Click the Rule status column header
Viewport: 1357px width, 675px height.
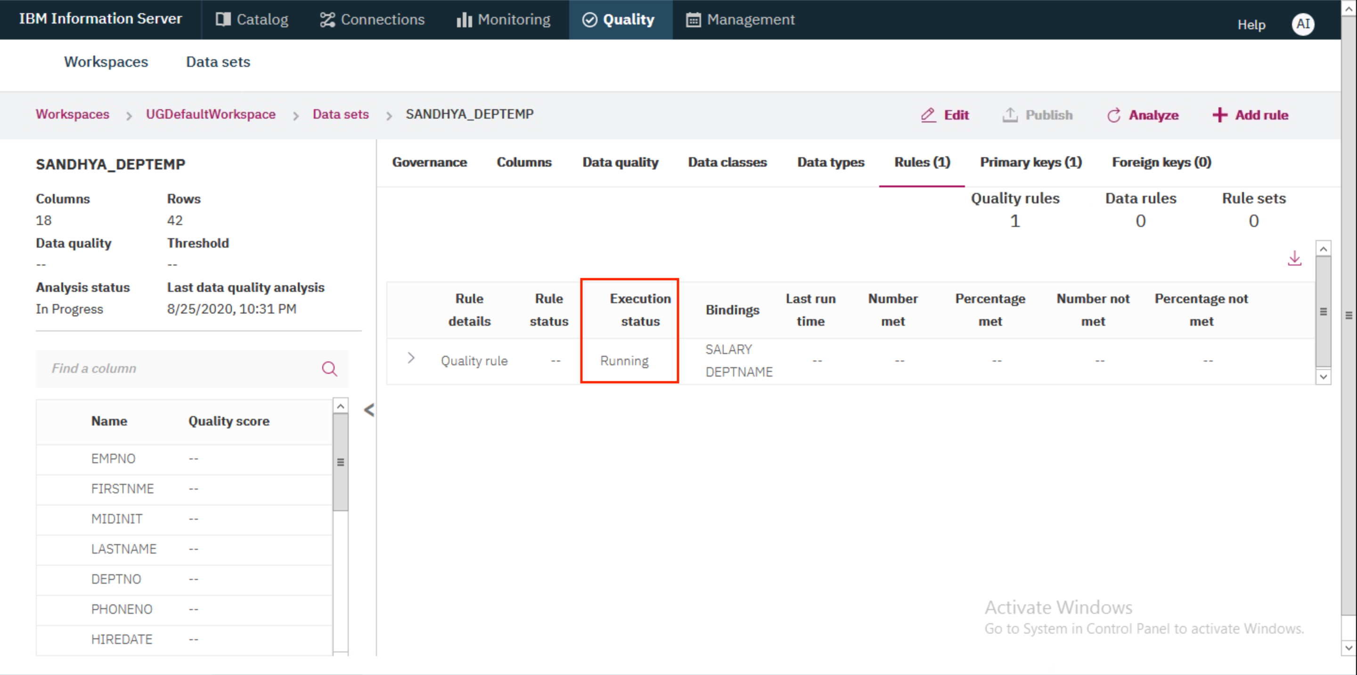549,310
